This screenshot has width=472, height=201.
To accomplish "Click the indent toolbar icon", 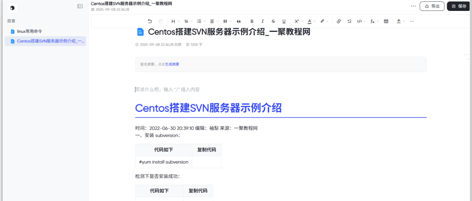I will click(350, 21).
